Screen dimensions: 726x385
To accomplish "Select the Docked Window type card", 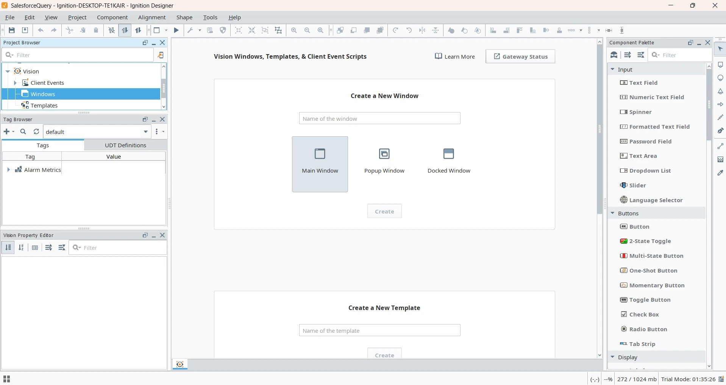I will pyautogui.click(x=449, y=164).
